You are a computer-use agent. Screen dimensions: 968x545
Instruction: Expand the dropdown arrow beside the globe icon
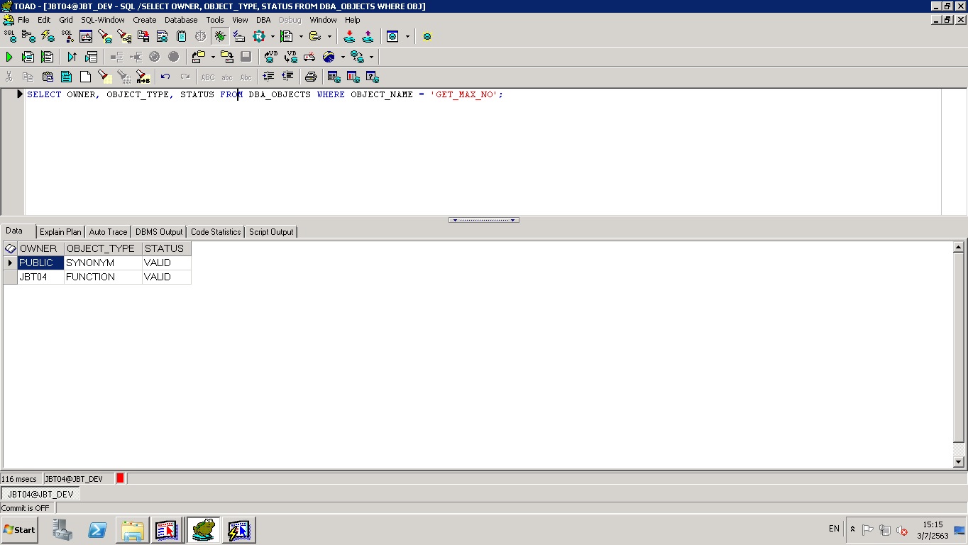[x=342, y=57]
